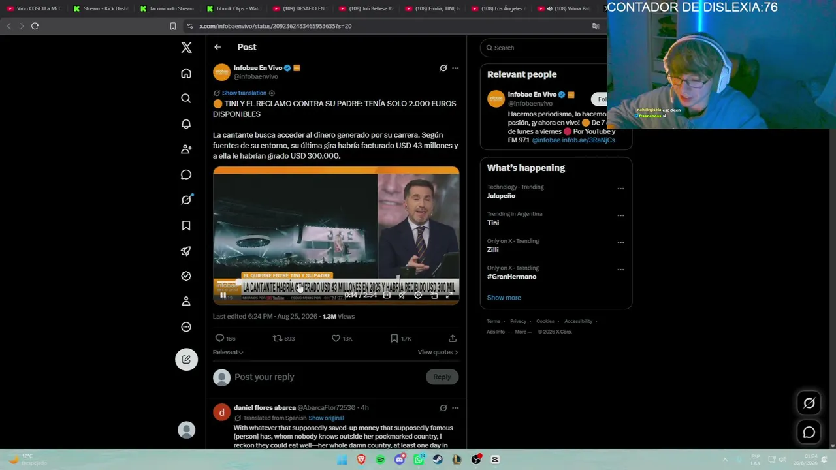Screen dimensions: 836x470
Task: Open the verified badge sidebar icon
Action: click(186, 276)
